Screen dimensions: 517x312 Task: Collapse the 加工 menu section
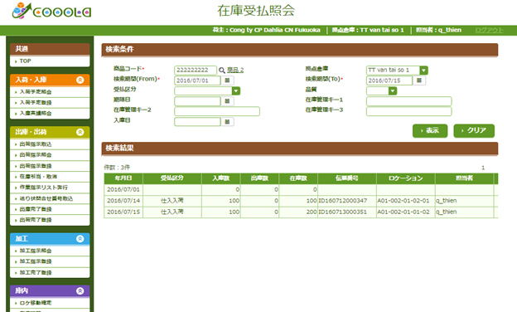pos(80,239)
